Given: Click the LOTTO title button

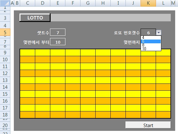Looking at the screenshot, I should click(x=35, y=18).
